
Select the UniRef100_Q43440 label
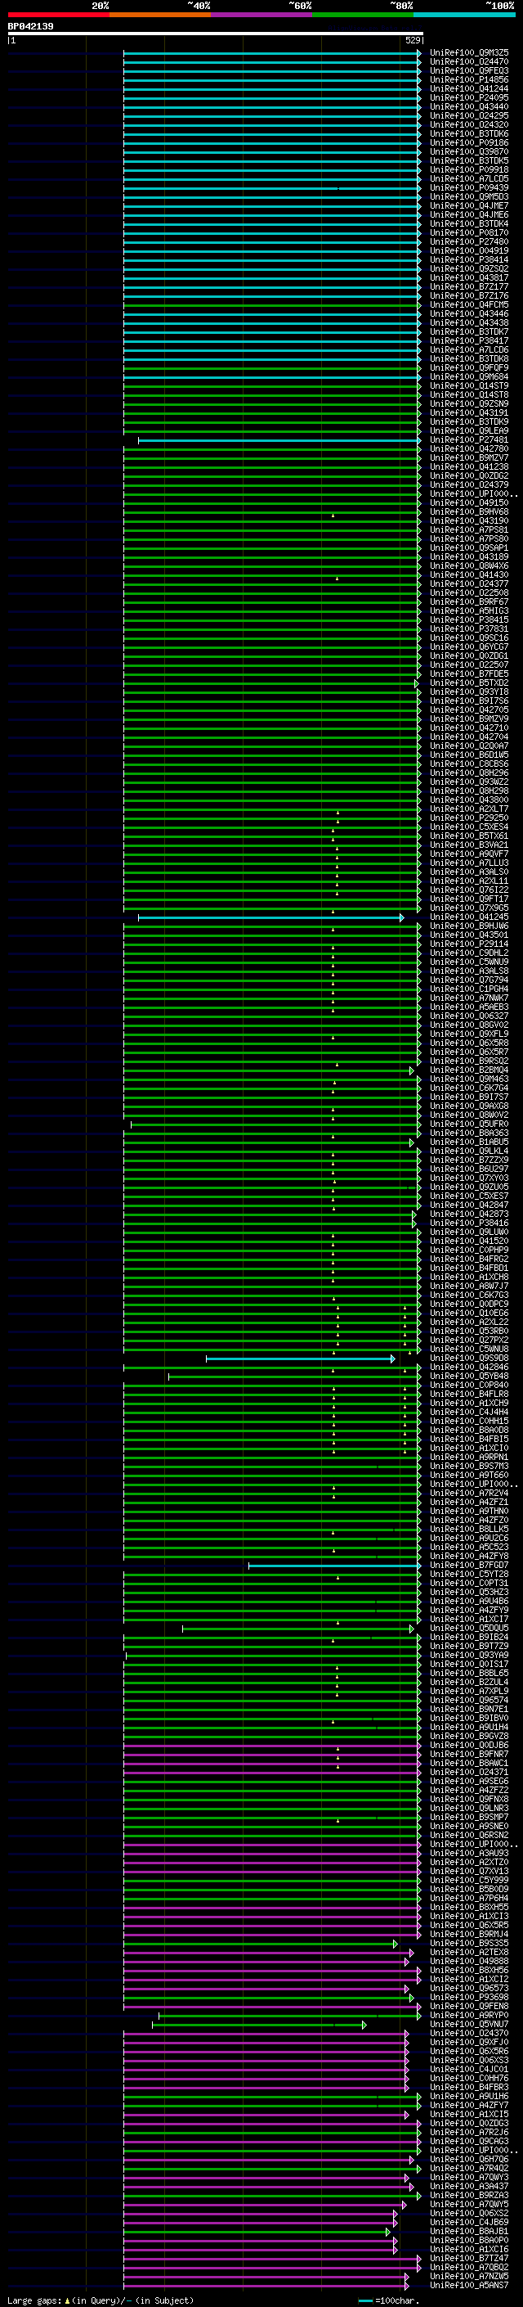click(469, 106)
